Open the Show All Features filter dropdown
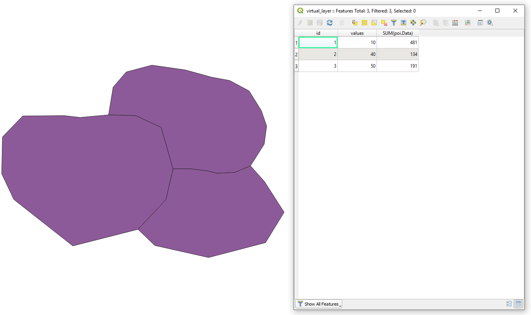Screen dimensions: 531x315 click(319, 304)
